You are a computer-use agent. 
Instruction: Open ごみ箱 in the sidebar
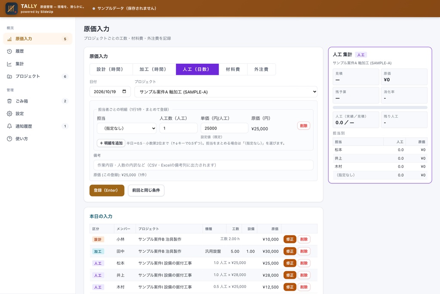point(38,101)
